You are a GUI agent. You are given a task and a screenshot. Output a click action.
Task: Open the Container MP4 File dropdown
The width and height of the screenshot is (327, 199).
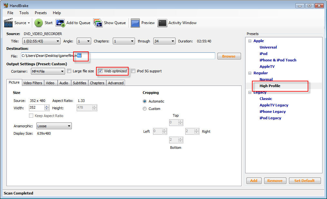47,71
